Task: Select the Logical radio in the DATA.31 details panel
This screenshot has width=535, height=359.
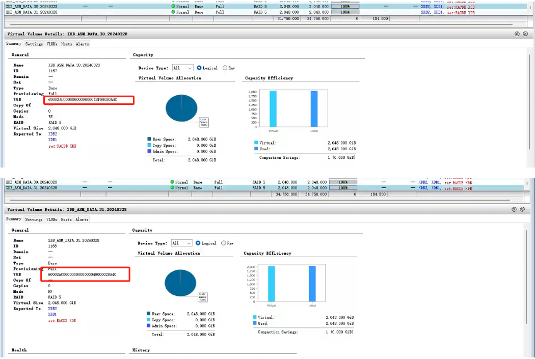Action: (198, 243)
